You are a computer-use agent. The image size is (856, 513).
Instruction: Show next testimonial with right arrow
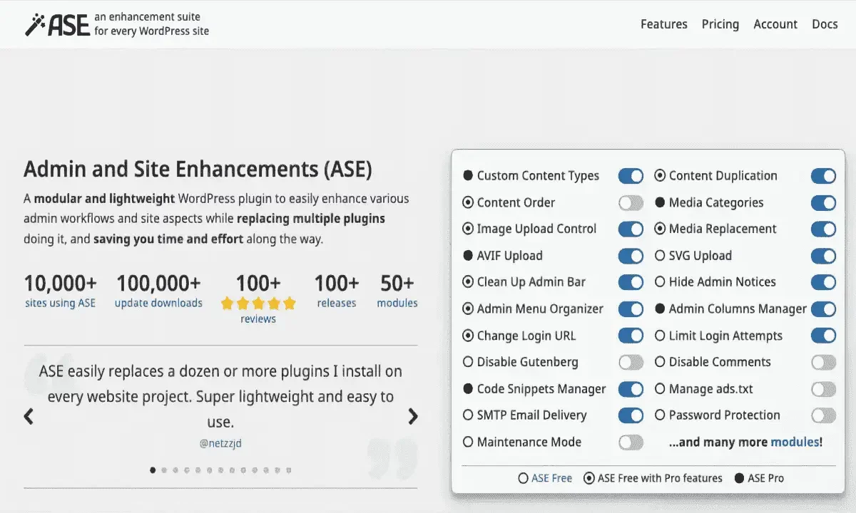click(x=412, y=416)
